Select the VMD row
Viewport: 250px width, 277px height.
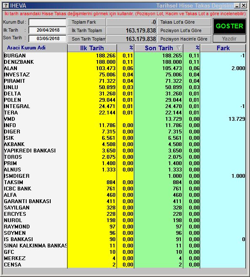[125, 119]
